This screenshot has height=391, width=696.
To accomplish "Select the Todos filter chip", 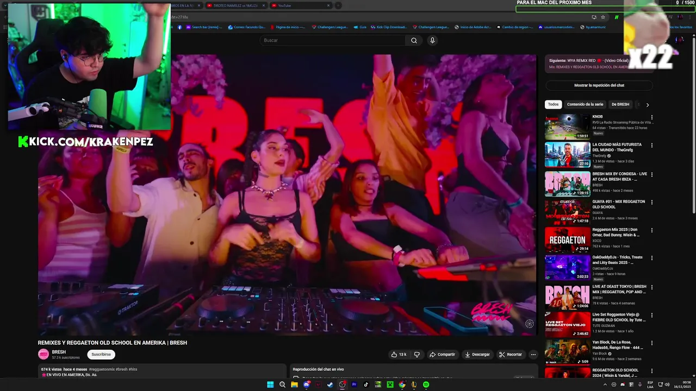I will [553, 104].
